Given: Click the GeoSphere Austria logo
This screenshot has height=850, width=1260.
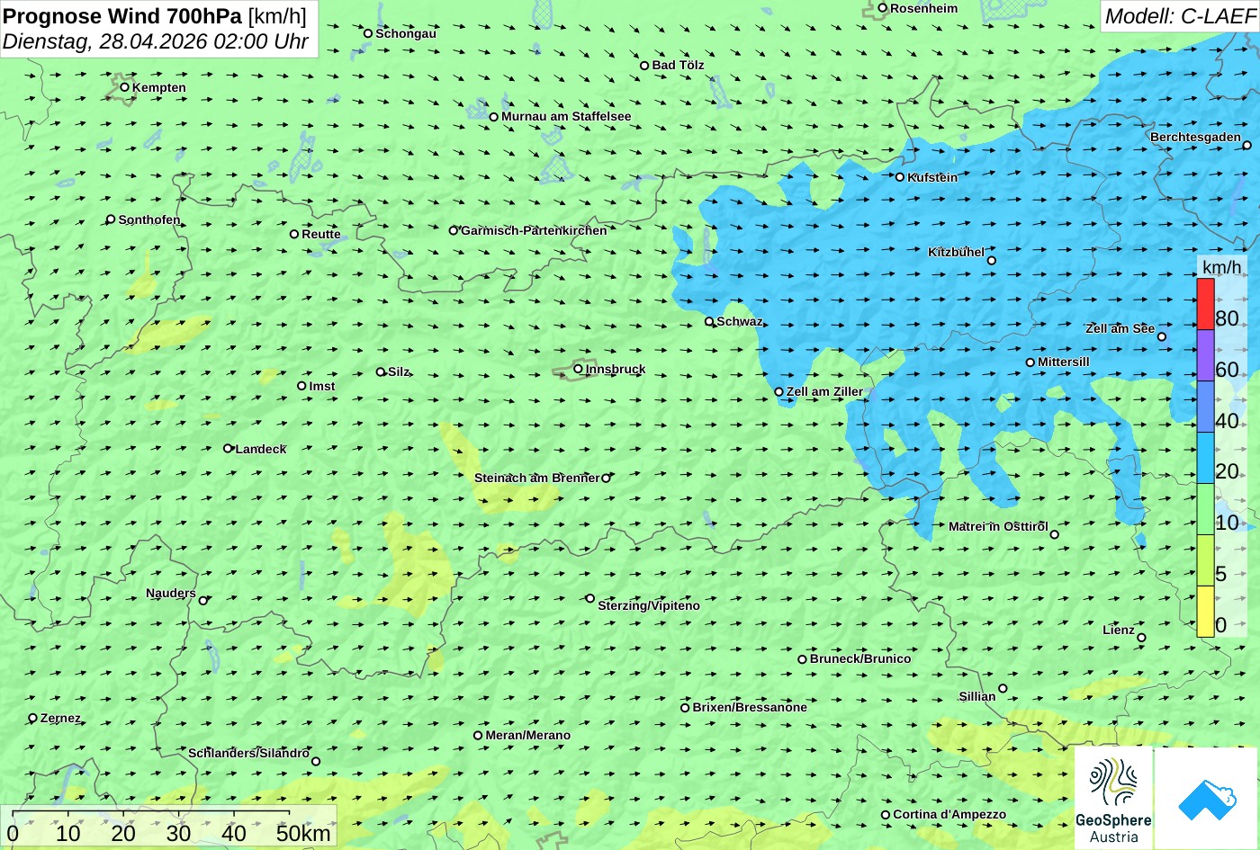Looking at the screenshot, I should click(x=1113, y=799).
